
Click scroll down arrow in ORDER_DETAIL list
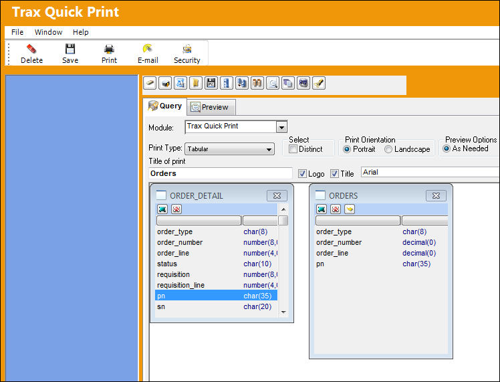click(x=283, y=312)
